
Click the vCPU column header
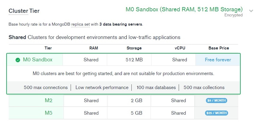click(x=180, y=48)
